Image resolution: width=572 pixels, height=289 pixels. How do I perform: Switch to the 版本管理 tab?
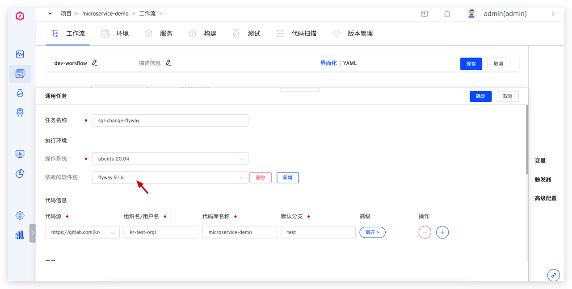(353, 34)
